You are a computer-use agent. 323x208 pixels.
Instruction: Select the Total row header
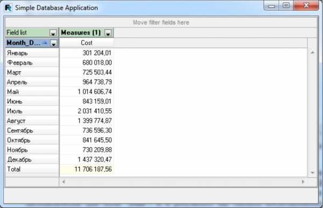[x=32, y=169]
